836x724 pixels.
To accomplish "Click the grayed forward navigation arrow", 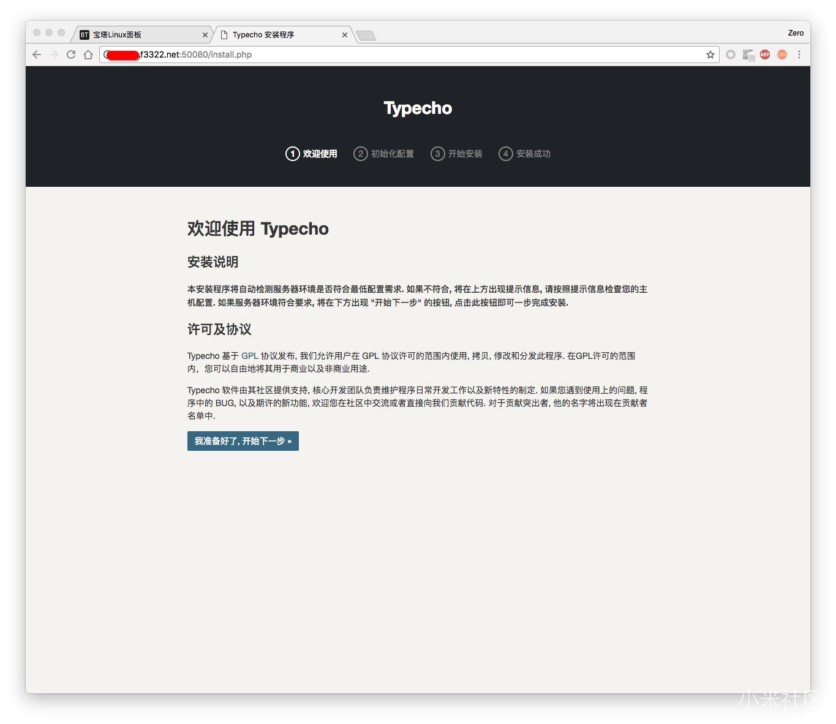I will tap(54, 55).
